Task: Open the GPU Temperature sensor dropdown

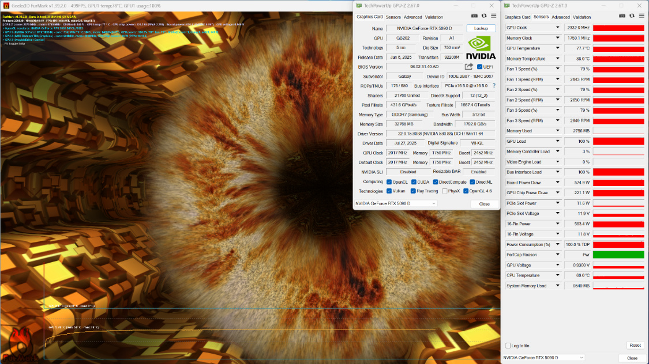Action: (557, 48)
